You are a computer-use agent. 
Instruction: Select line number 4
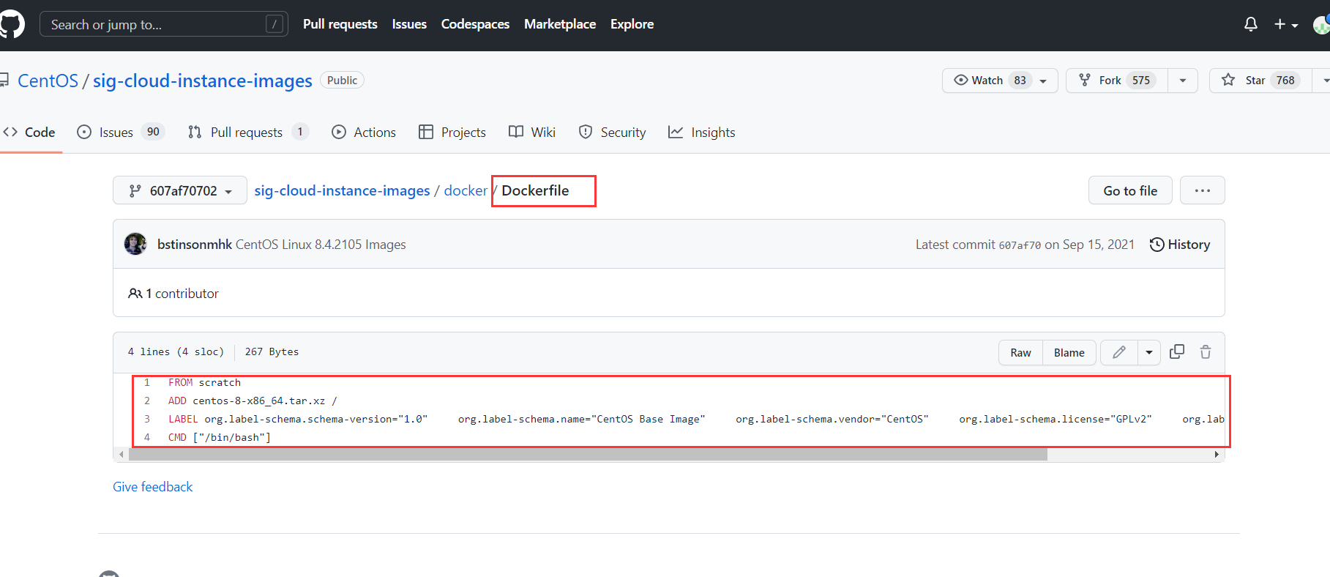pos(147,437)
